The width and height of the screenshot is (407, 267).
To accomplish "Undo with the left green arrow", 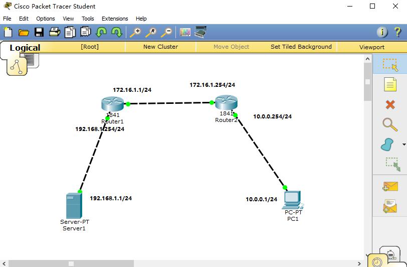I will [101, 33].
